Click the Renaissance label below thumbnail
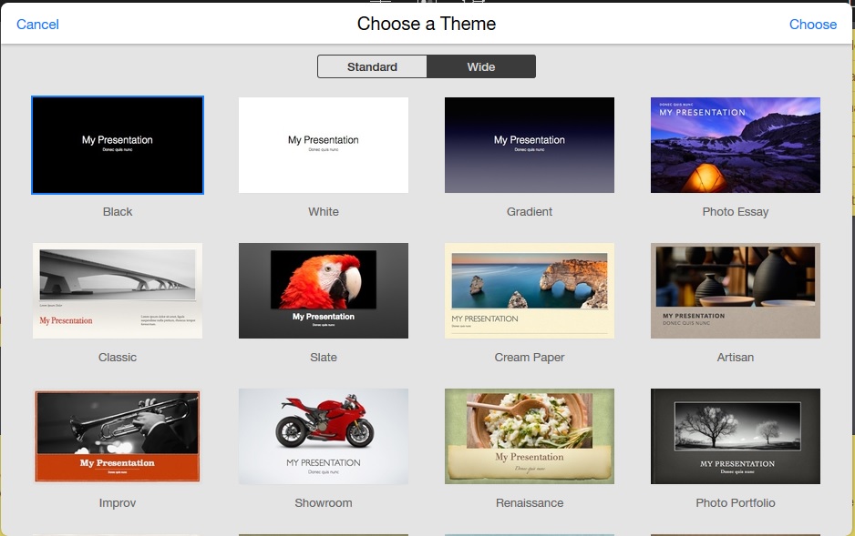The height and width of the screenshot is (536, 855). [530, 502]
